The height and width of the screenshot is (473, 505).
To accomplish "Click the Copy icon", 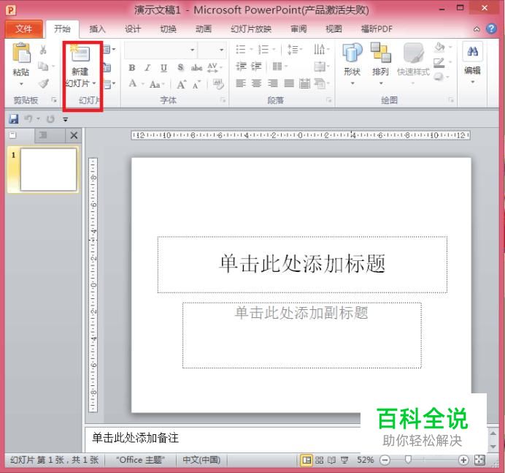I will pos(43,67).
